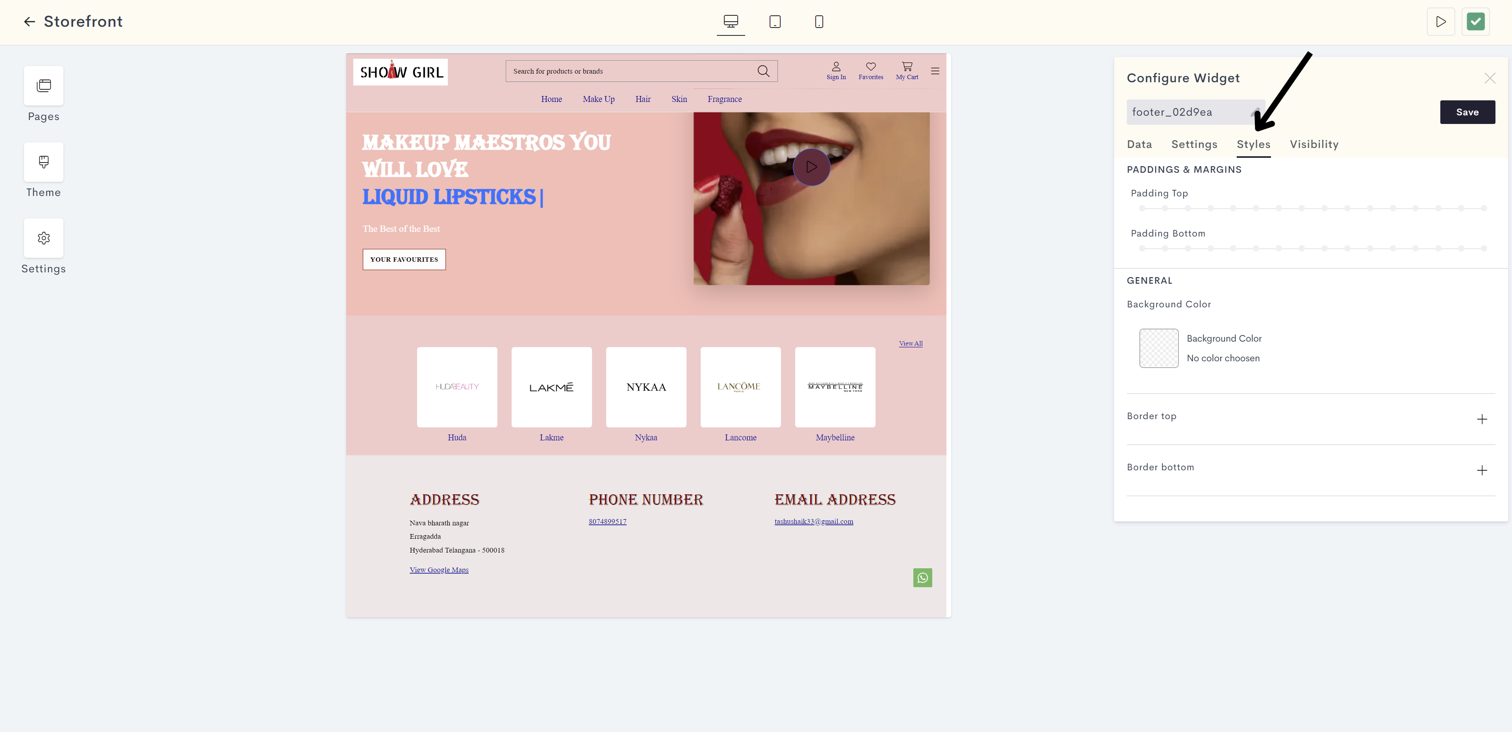The height and width of the screenshot is (732, 1512).
Task: Click the Skin nav item
Action: (679, 99)
